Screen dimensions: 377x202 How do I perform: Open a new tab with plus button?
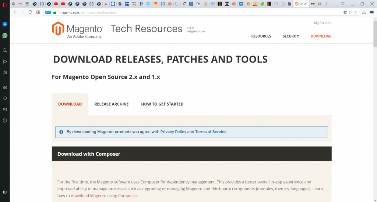[327, 4]
